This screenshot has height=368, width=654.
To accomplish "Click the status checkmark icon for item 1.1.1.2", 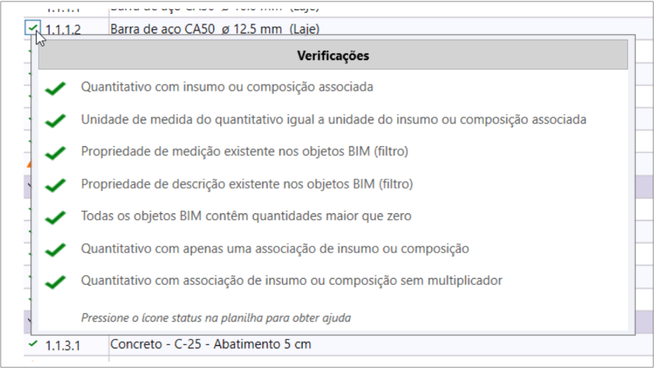I will point(32,28).
